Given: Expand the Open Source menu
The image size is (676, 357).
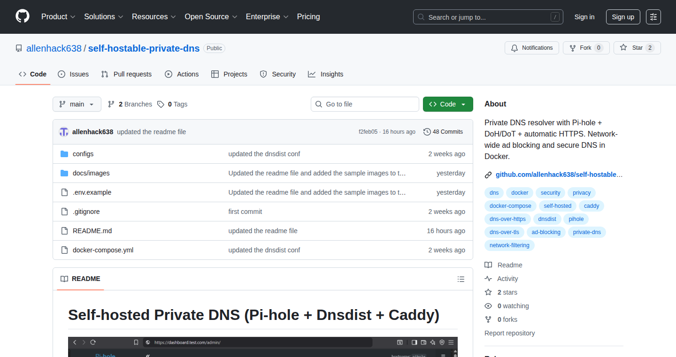Looking at the screenshot, I should pyautogui.click(x=211, y=16).
